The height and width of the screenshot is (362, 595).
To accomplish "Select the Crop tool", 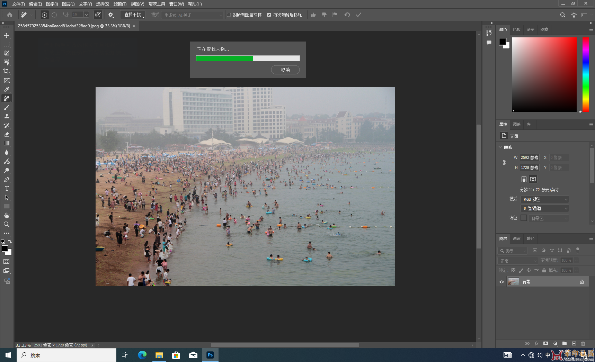I will (x=7, y=71).
